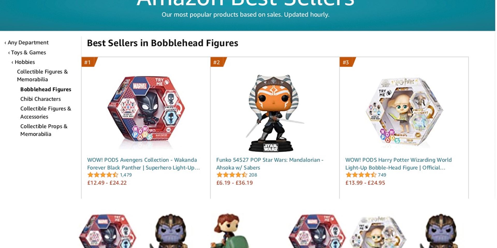Go up to Toys & Games category
The image size is (497, 248).
point(27,52)
